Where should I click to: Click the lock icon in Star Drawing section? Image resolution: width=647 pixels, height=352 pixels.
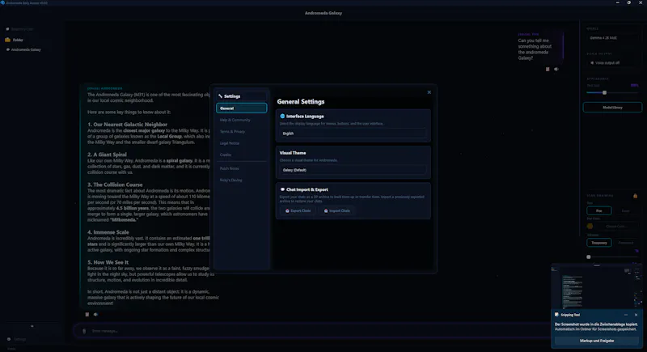pos(635,196)
